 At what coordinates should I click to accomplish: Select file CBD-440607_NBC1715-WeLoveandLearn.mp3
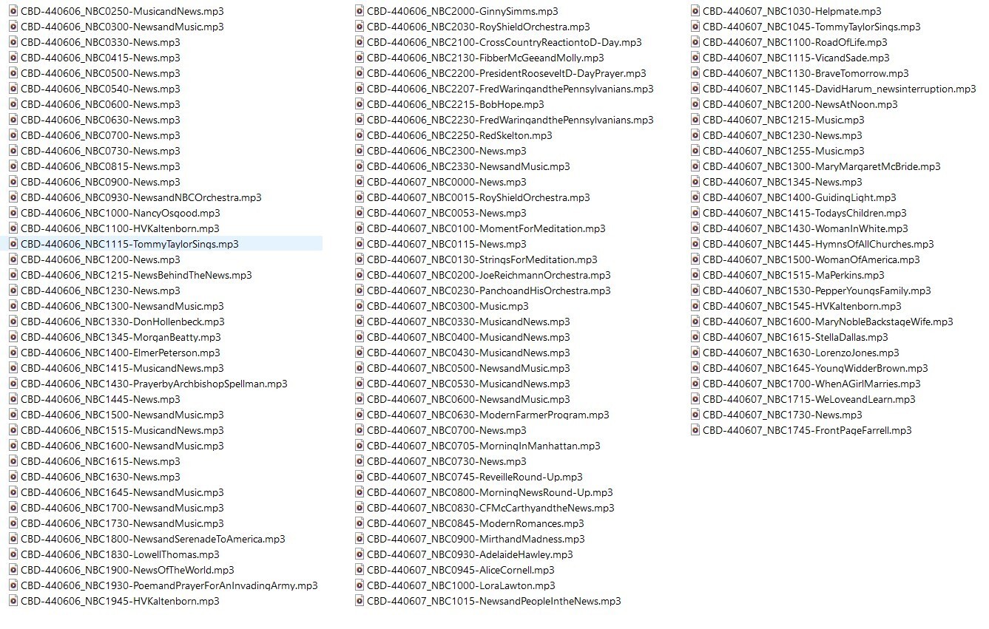pos(809,399)
